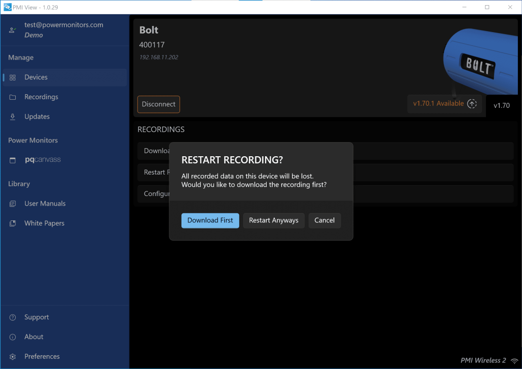Click the User Manuals document icon

[13, 204]
